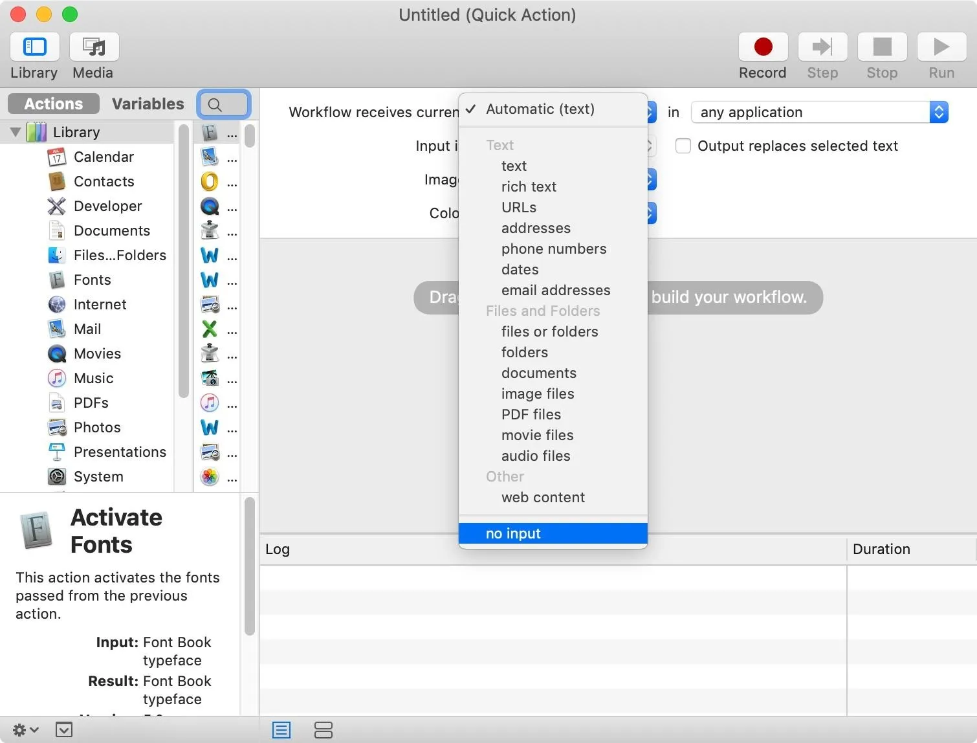Switch to the Variables tab
977x743 pixels.
[x=148, y=104]
